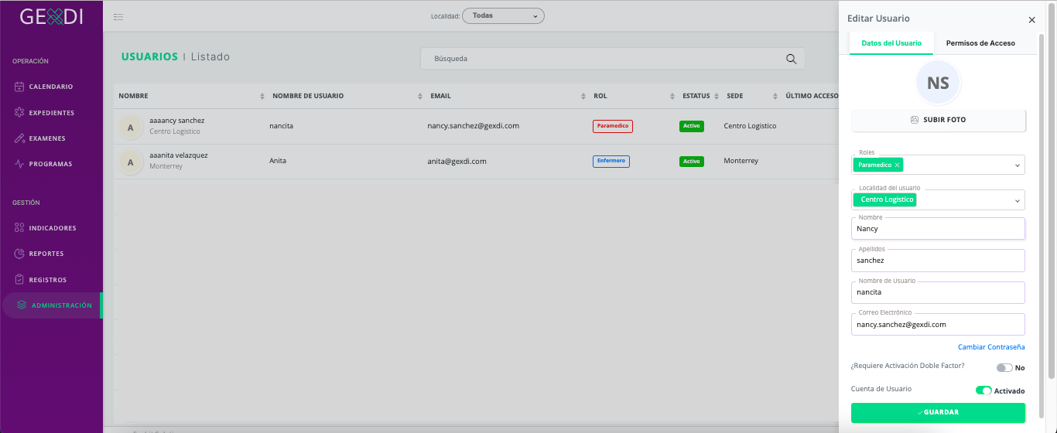Enable the Activación Doble Factor toggle
Image resolution: width=1057 pixels, height=433 pixels.
click(x=1004, y=368)
